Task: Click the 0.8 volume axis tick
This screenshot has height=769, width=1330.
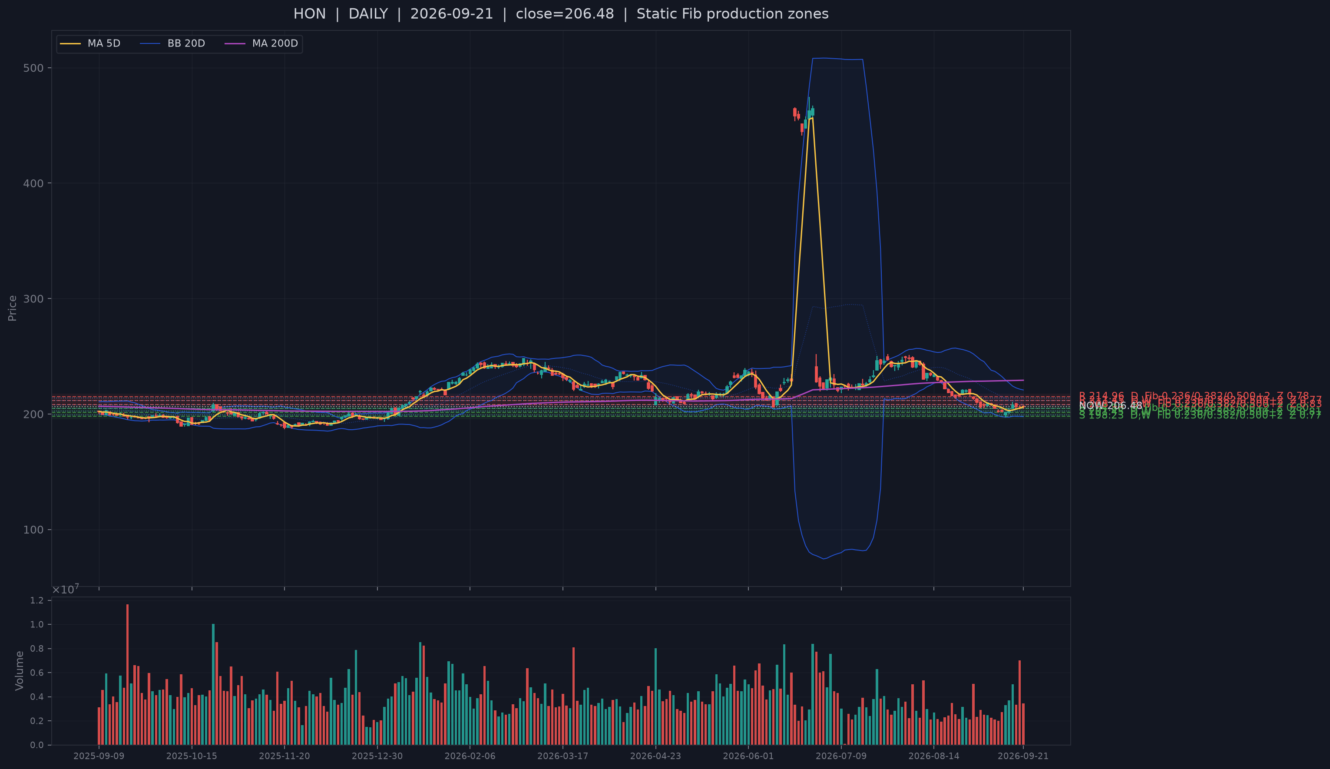Action: click(x=37, y=649)
